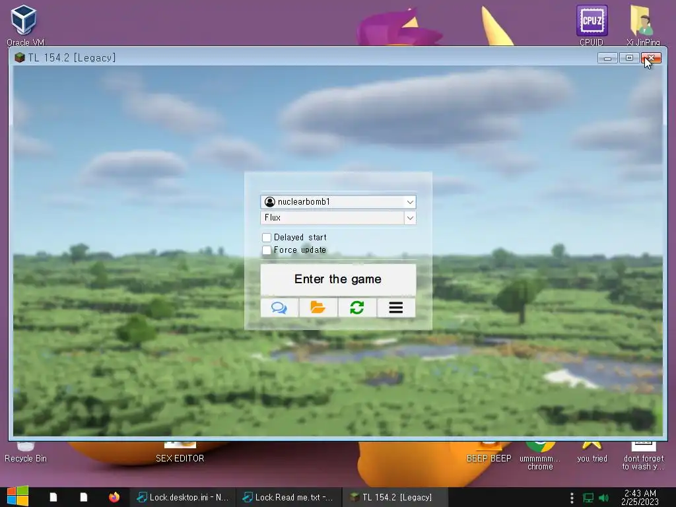Open the volume speaker tray icon

coord(604,498)
